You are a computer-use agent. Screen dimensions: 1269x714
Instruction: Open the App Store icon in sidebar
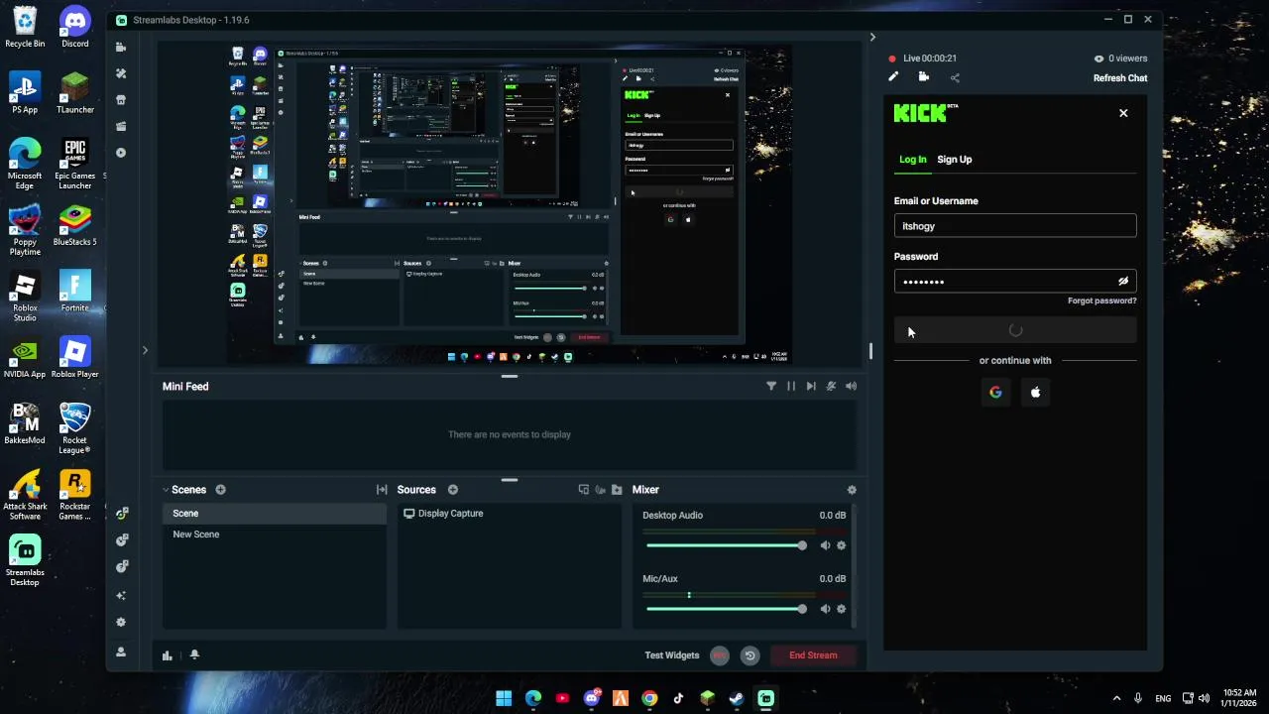121,100
